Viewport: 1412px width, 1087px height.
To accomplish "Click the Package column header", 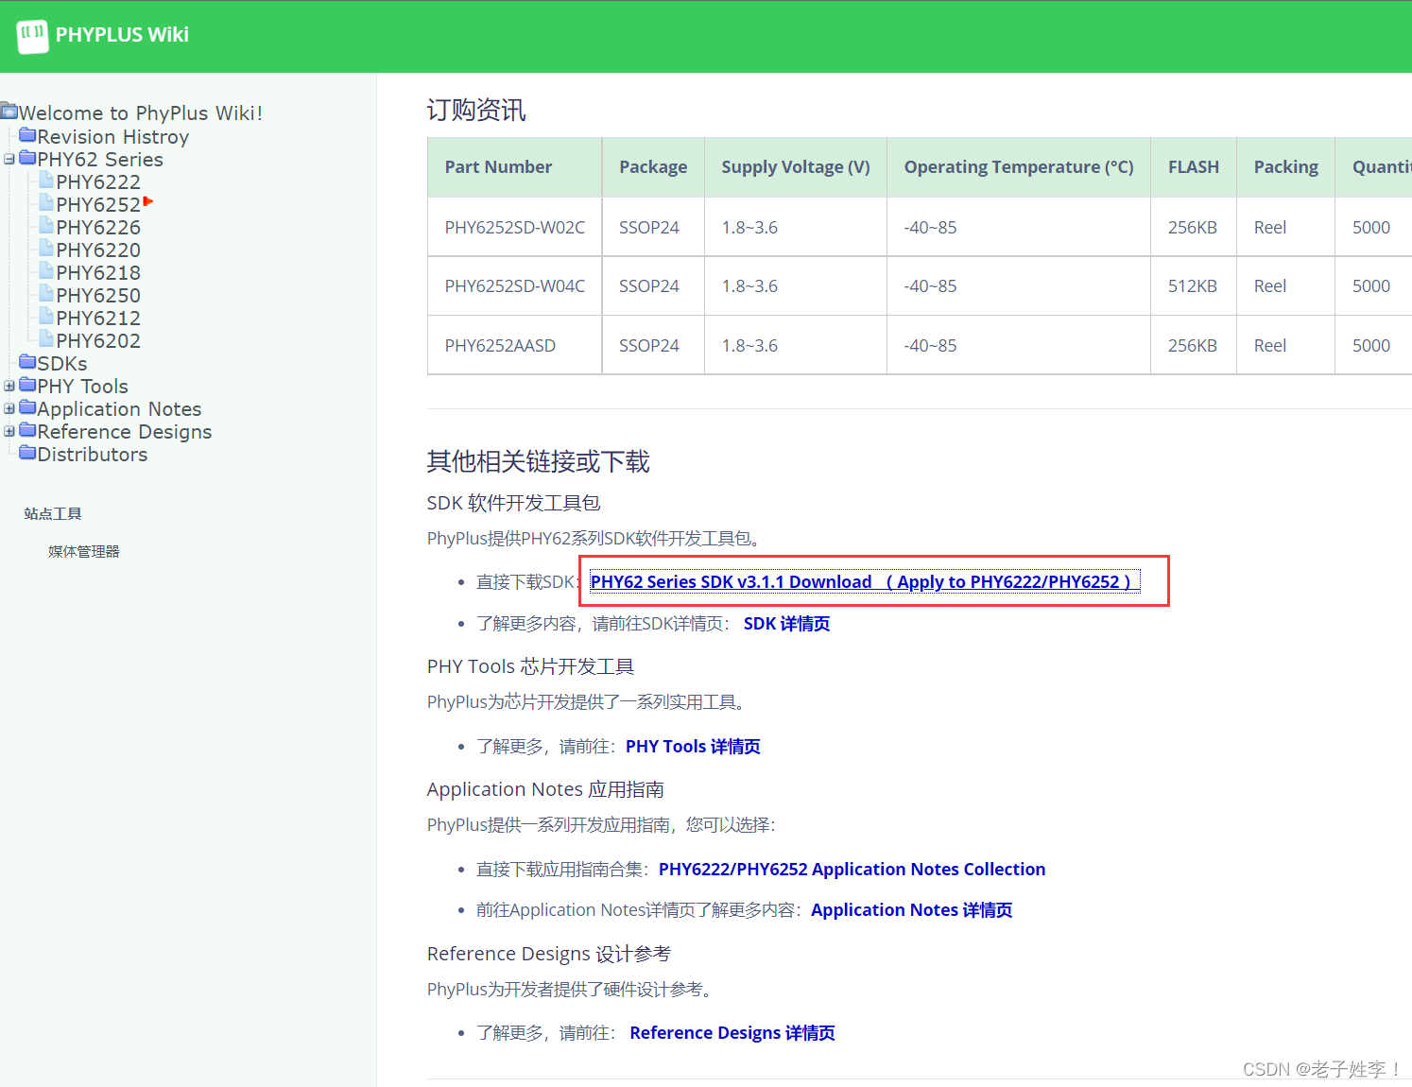I will point(653,167).
